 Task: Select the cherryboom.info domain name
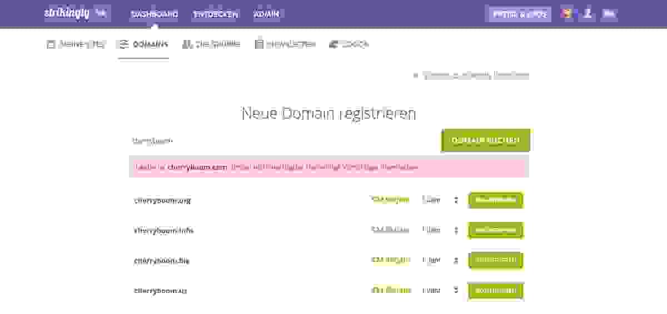tap(164, 230)
